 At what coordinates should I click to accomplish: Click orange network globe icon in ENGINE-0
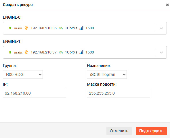pyautogui.click(x=26, y=28)
